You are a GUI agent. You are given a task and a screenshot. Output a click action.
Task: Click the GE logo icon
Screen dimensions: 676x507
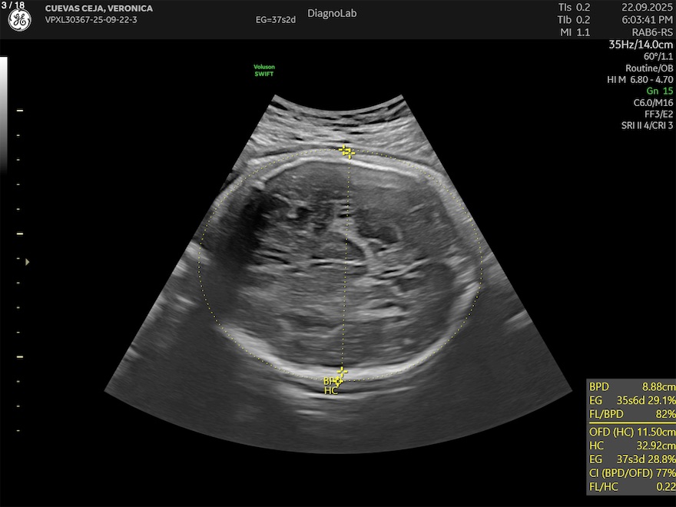(19, 22)
